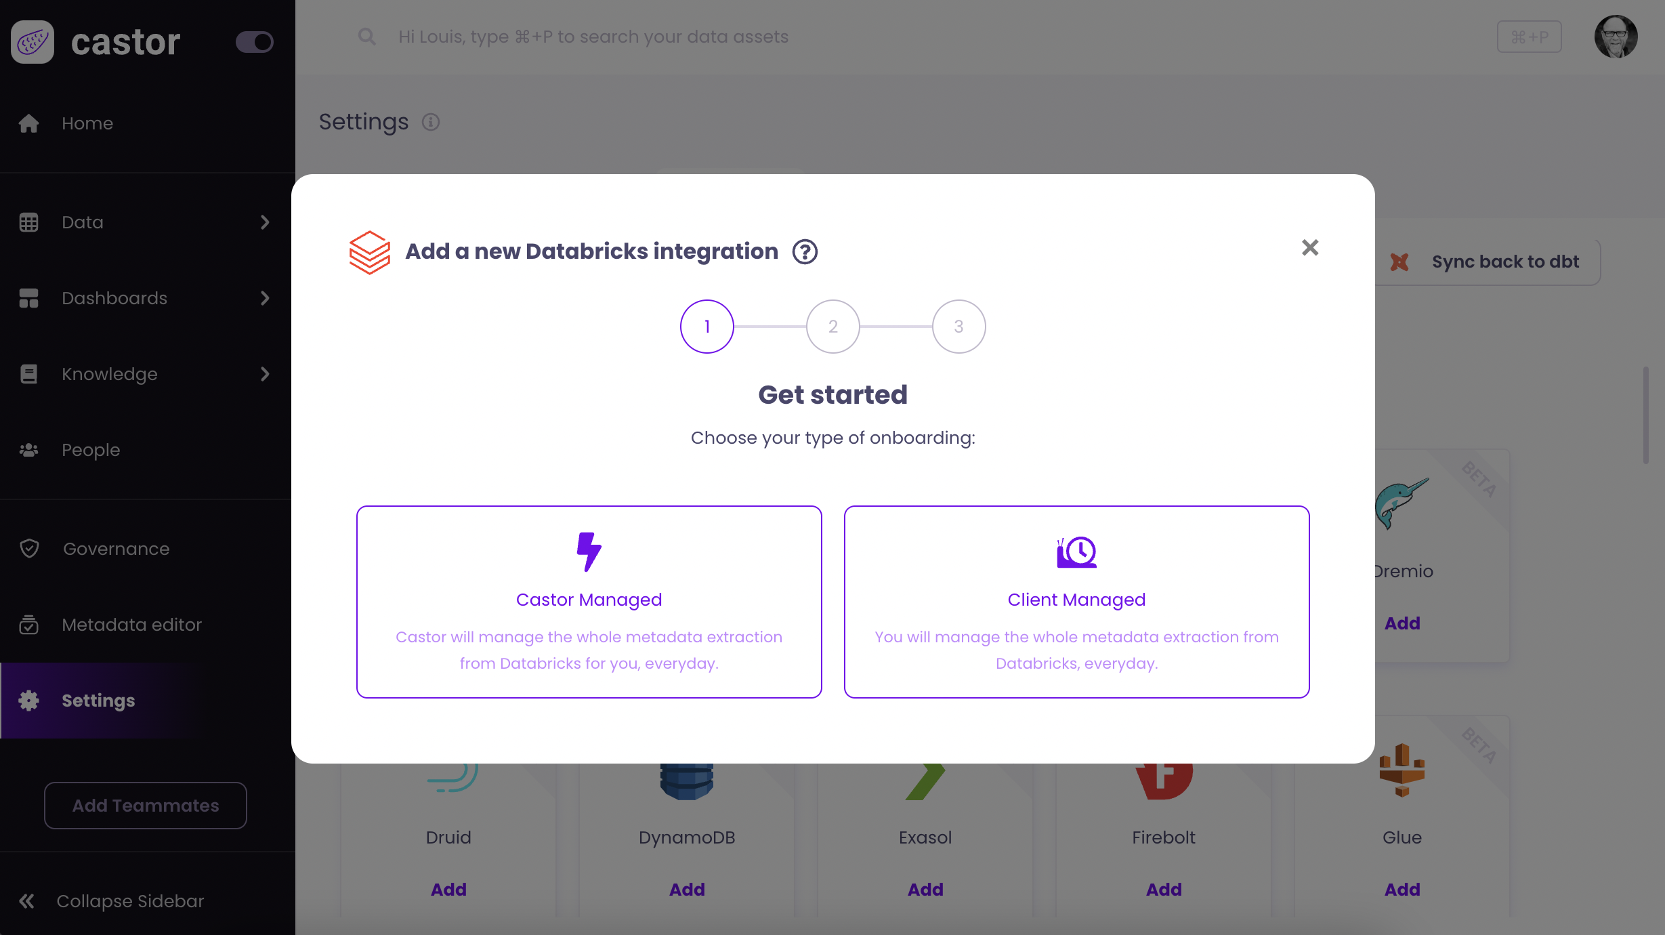
Task: Collapse the sidebar with double-chevron icon
Action: [27, 901]
